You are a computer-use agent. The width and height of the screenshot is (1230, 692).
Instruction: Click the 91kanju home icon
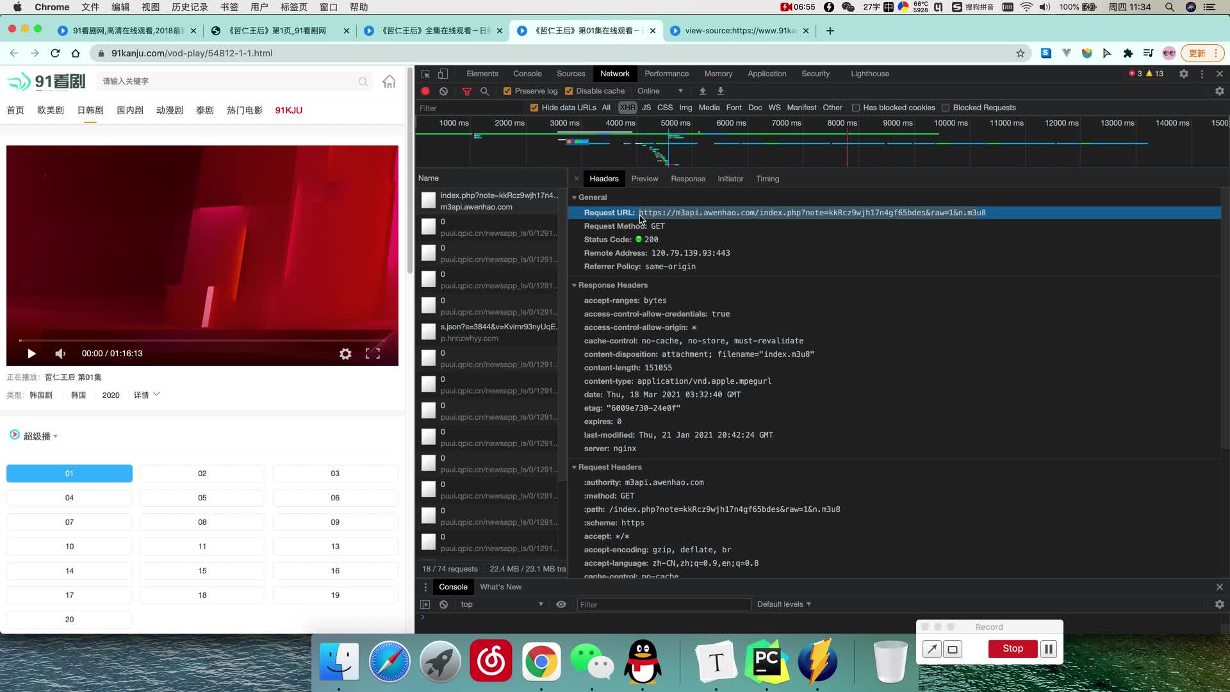[x=389, y=81]
